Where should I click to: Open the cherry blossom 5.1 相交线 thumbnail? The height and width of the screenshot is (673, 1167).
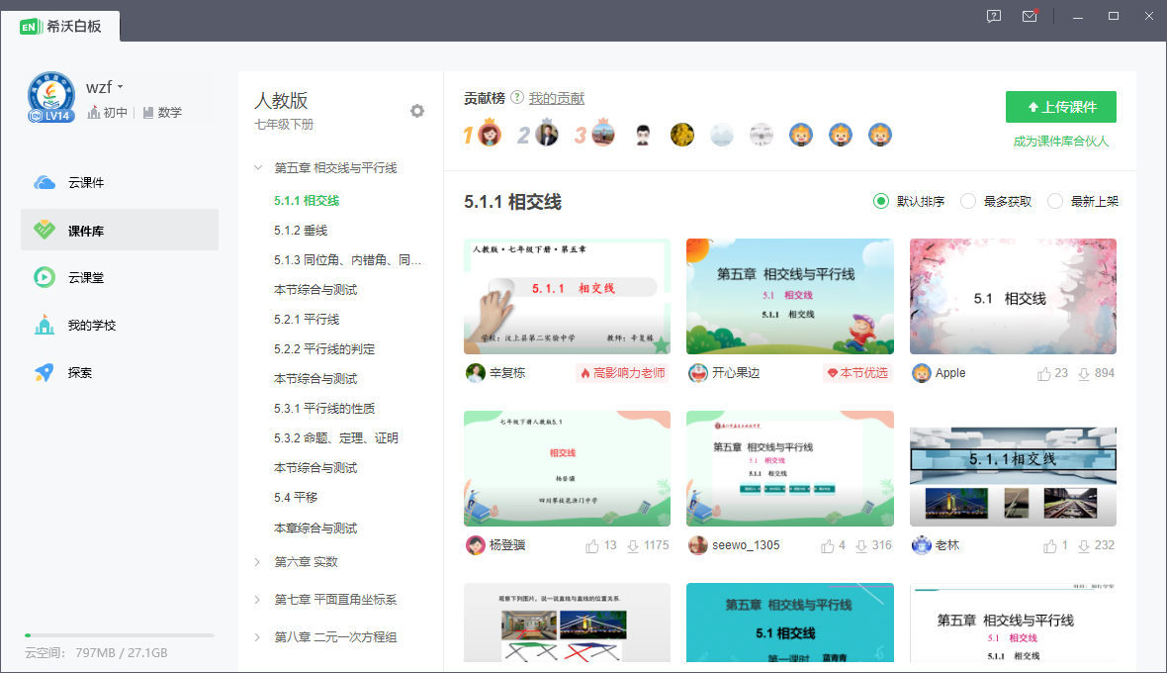click(x=1013, y=296)
